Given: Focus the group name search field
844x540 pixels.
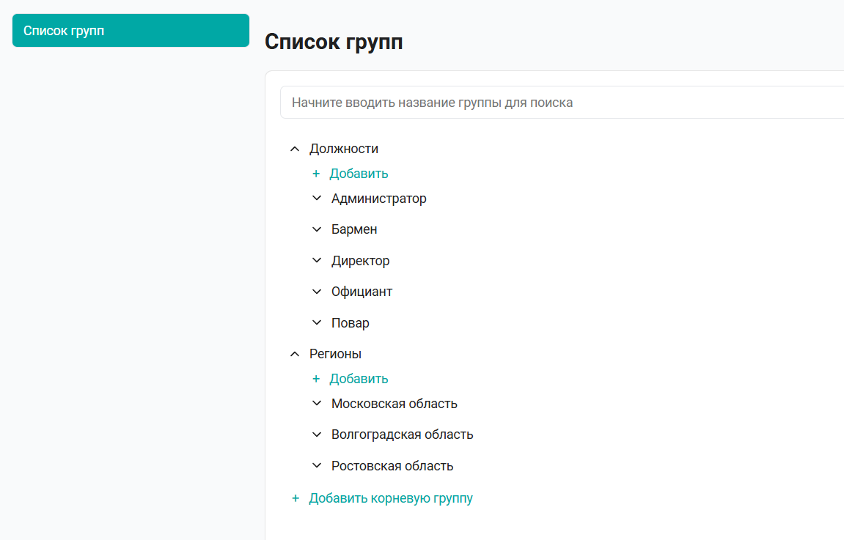Looking at the screenshot, I should coord(562,102).
